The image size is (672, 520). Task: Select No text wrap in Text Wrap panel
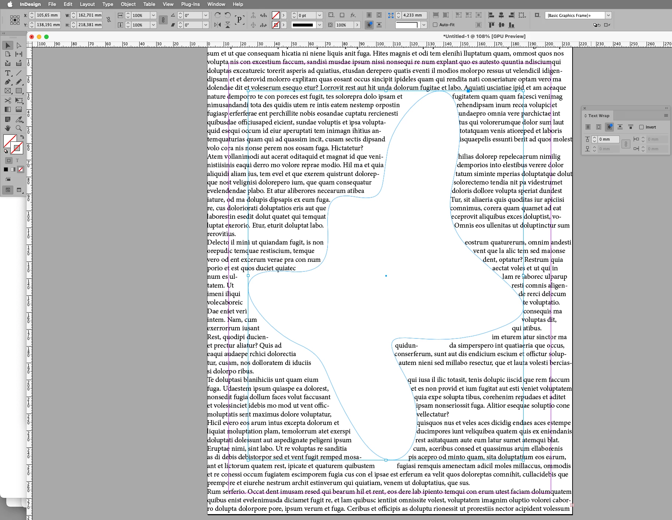[x=588, y=127]
